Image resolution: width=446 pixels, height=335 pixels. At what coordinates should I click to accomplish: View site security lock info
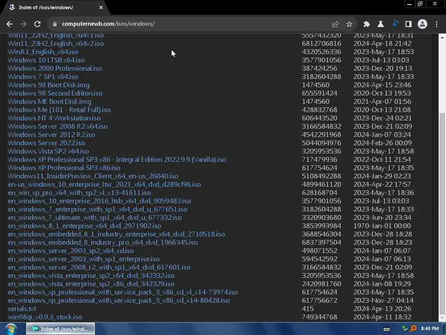tap(54, 24)
